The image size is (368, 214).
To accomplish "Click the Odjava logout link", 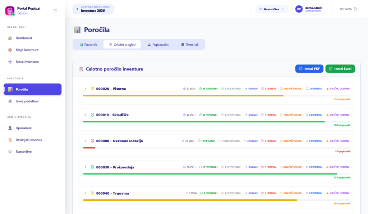I will 349,9.
